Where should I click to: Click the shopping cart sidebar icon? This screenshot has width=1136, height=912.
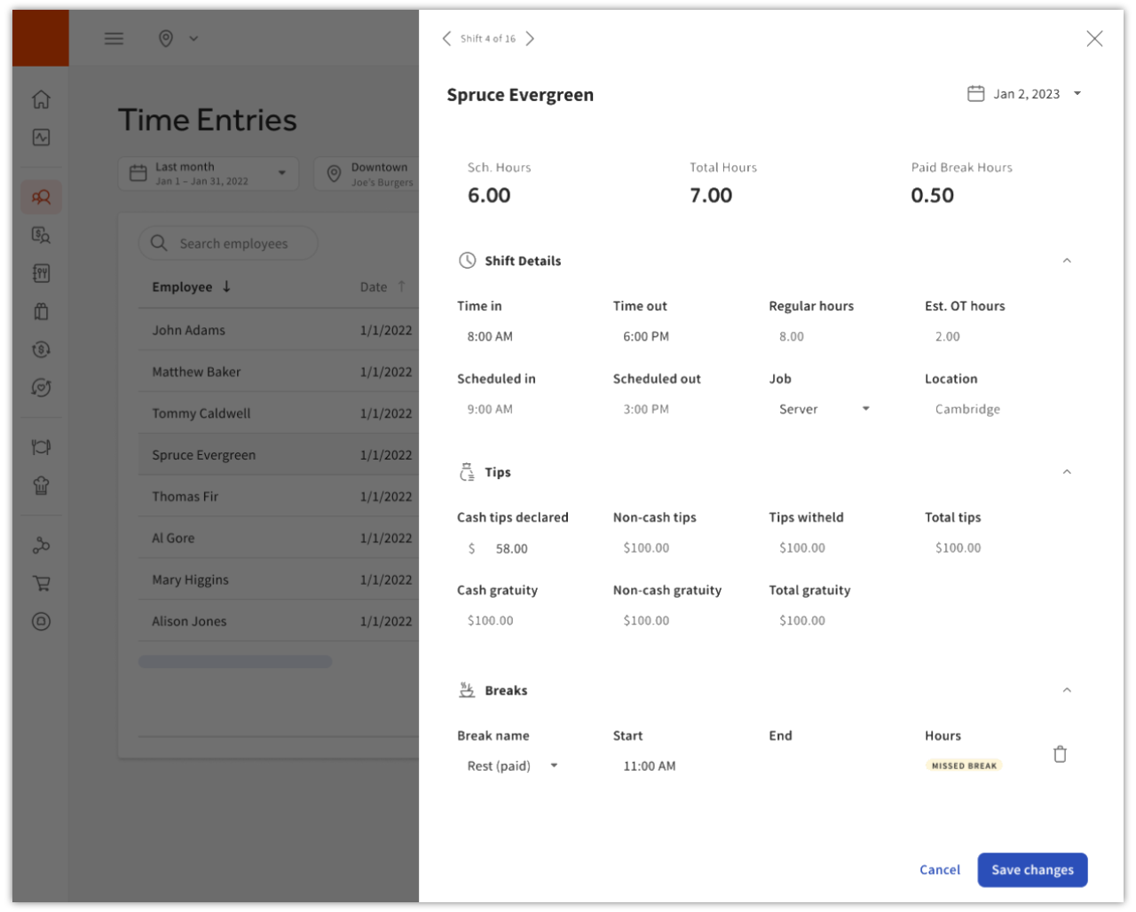41,583
